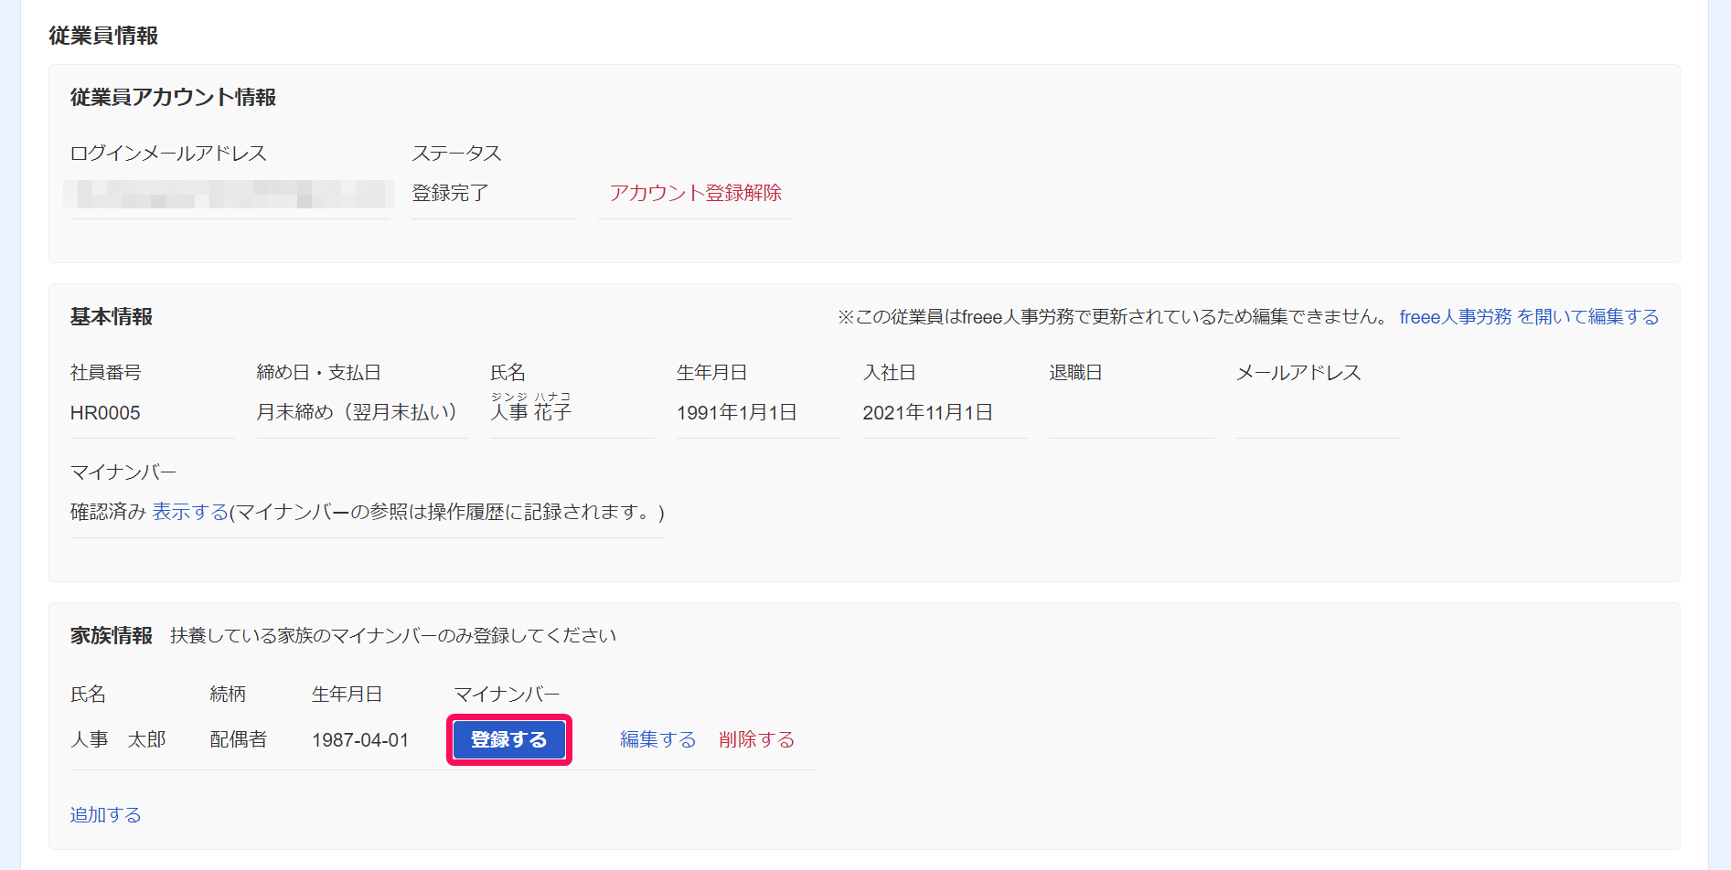1731x870 pixels.
Task: Click the blurred login email address field
Action: [229, 194]
